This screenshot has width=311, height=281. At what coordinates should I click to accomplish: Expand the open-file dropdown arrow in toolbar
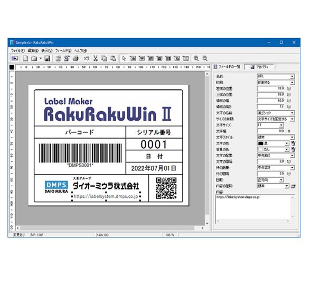[41, 58]
